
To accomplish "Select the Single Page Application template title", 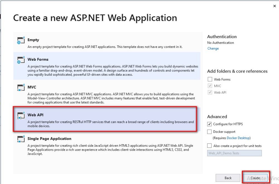I will click(49, 139).
